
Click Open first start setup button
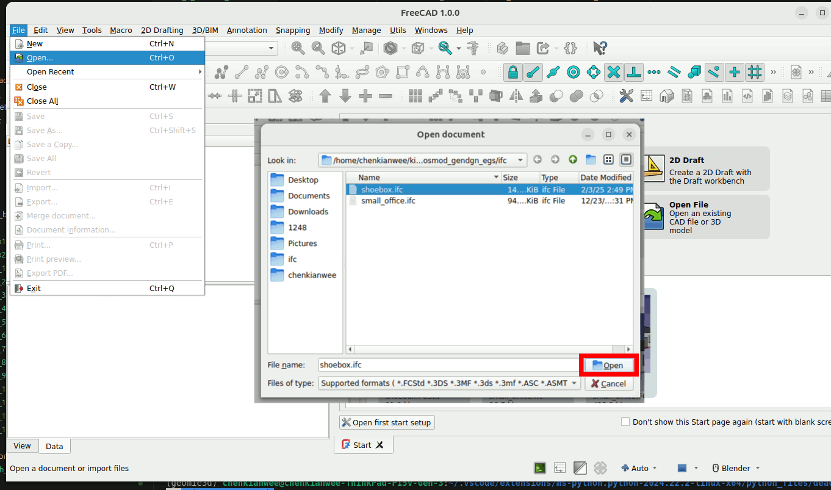click(387, 422)
